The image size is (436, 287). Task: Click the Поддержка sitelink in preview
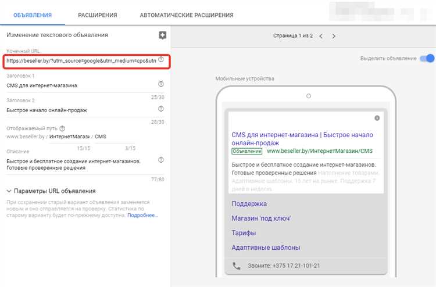249,204
